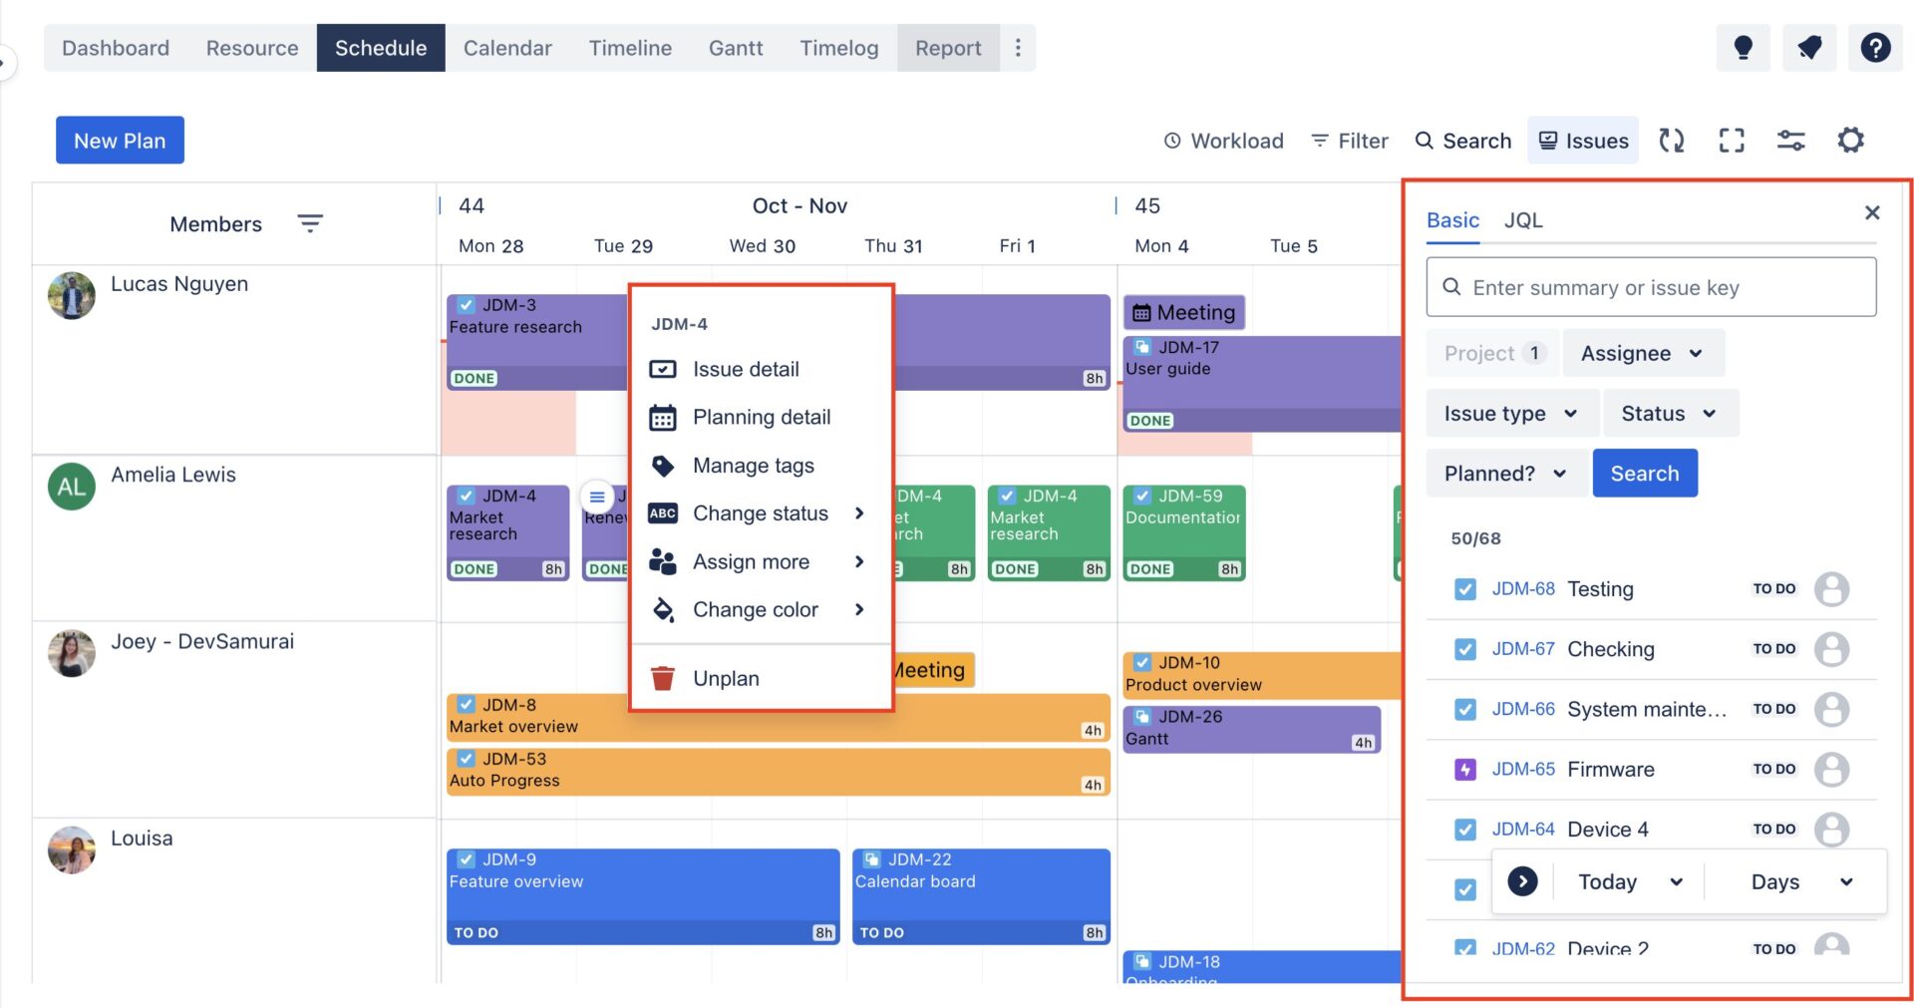Open the gear settings icon

click(x=1850, y=140)
